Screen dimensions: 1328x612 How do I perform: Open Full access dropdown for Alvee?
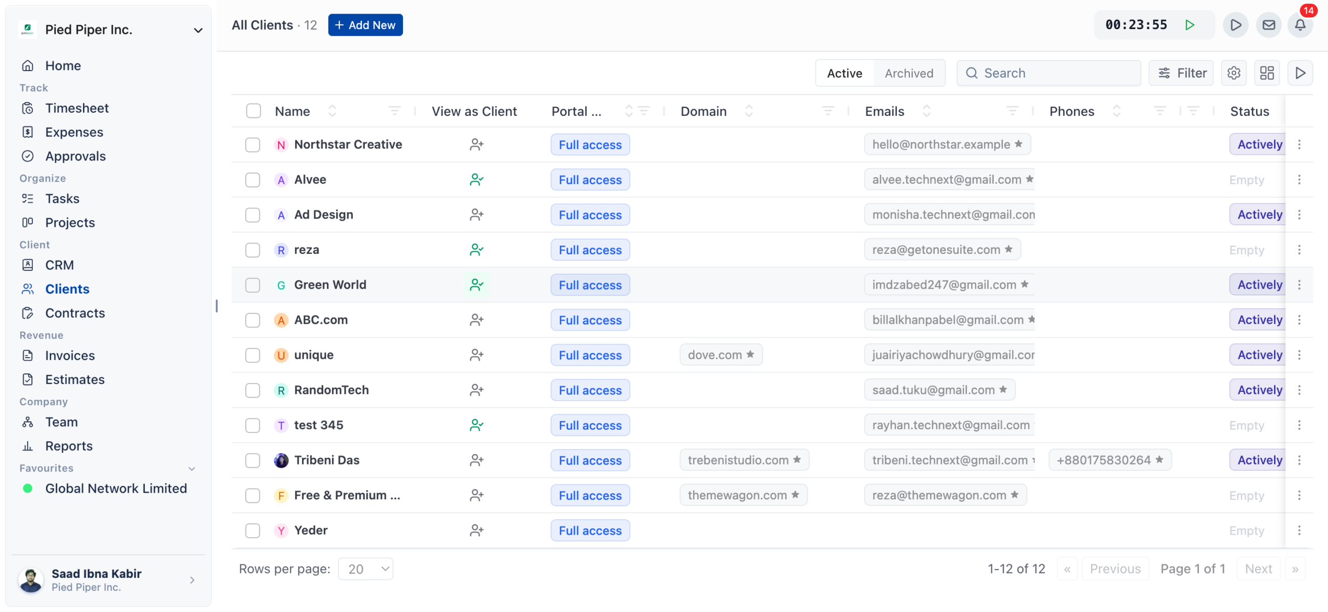(590, 180)
